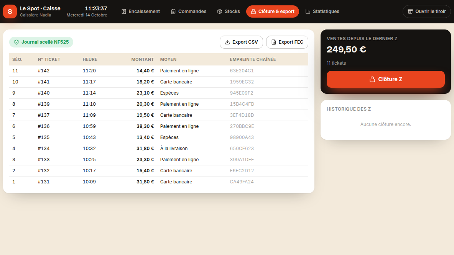Export the journal as FEC

(287, 42)
